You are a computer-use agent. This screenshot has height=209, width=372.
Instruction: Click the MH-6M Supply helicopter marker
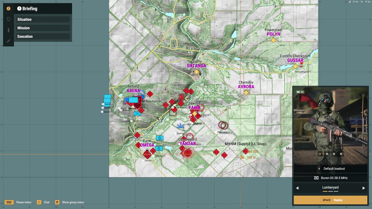pos(245,151)
